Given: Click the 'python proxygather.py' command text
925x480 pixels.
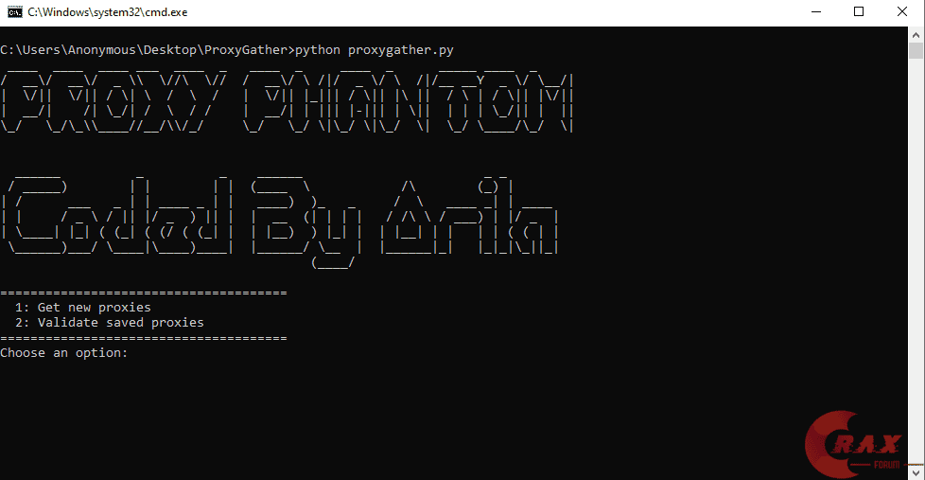Looking at the screenshot, I should click(374, 50).
